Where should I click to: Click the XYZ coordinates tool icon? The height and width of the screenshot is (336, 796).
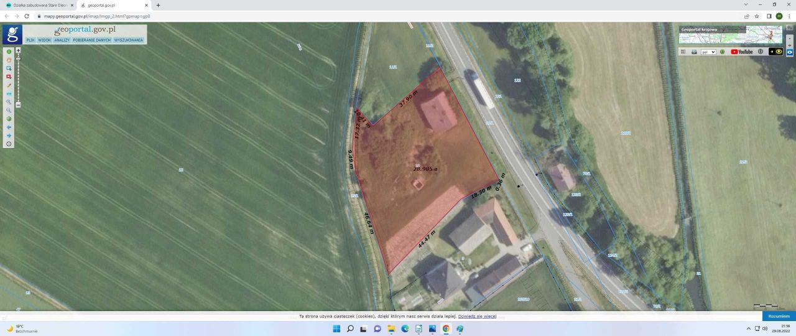[9, 93]
